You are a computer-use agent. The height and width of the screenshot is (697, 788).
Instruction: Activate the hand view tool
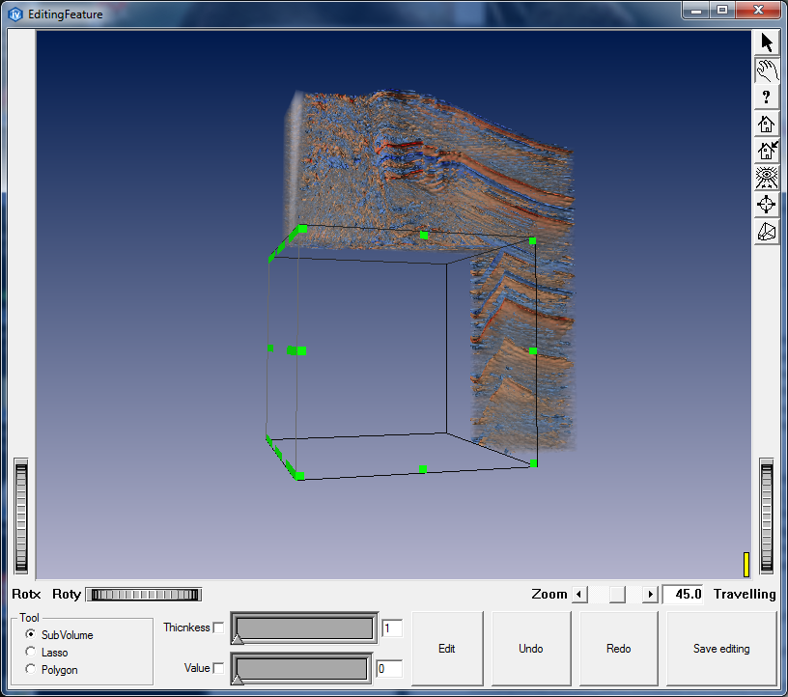click(767, 70)
